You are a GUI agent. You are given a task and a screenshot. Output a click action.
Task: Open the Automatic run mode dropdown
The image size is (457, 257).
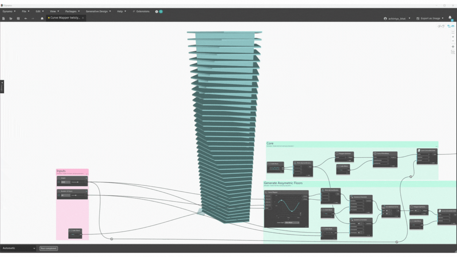pyautogui.click(x=19, y=248)
